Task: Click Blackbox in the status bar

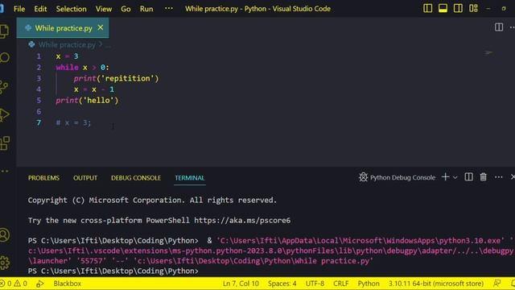Action: pyautogui.click(x=67, y=284)
